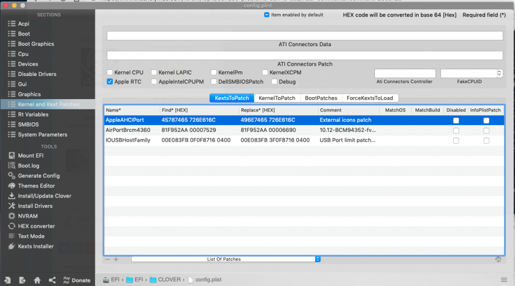Toggle Disabled checkbox for AirPortBrcm4360 patch
Screen dimensions: 515x286
click(x=456, y=130)
